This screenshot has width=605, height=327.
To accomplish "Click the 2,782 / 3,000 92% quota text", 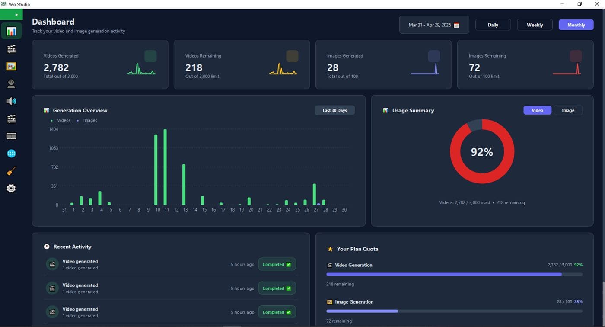I will click(565, 265).
